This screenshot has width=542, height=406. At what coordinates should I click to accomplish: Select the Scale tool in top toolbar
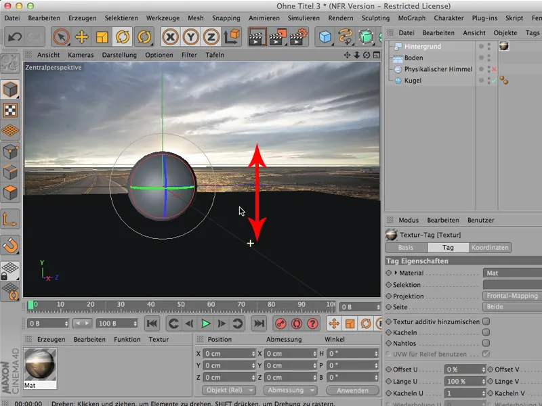(x=102, y=37)
